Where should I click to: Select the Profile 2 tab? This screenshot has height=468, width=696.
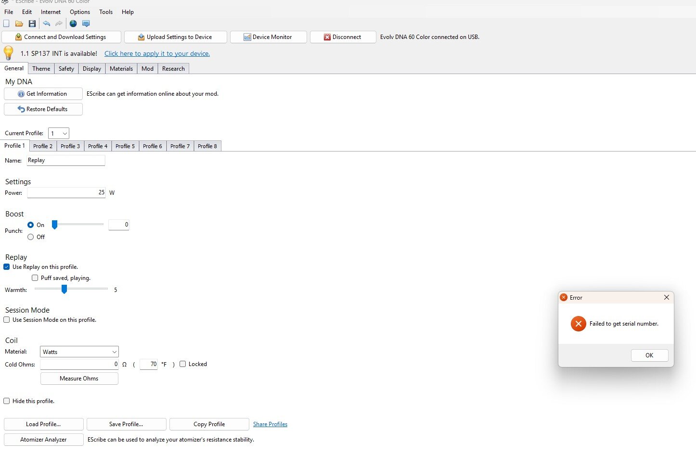click(43, 146)
